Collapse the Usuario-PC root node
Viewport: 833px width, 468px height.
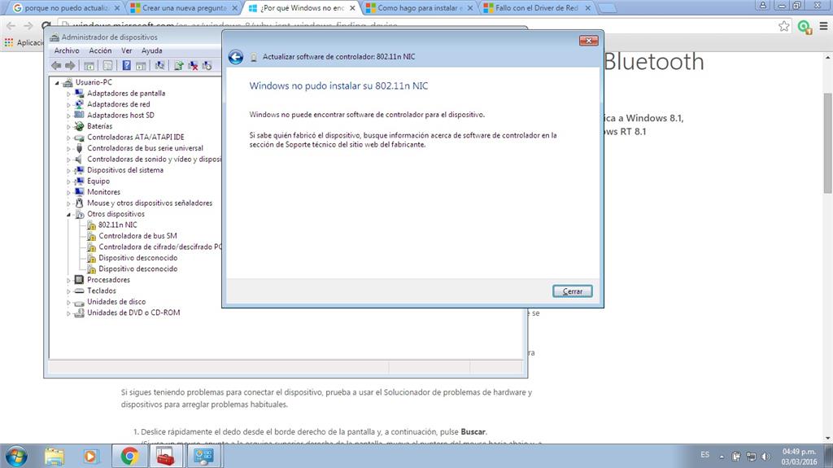pyautogui.click(x=57, y=82)
